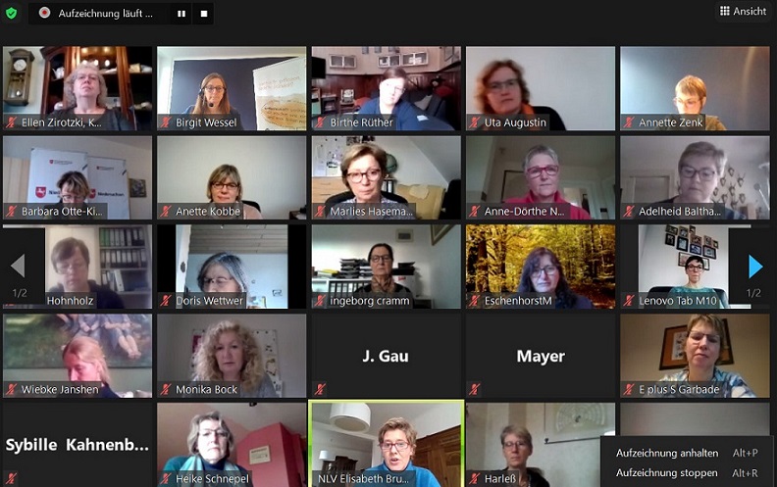Stop the recording with the square icon
This screenshot has height=487, width=777.
pyautogui.click(x=204, y=14)
